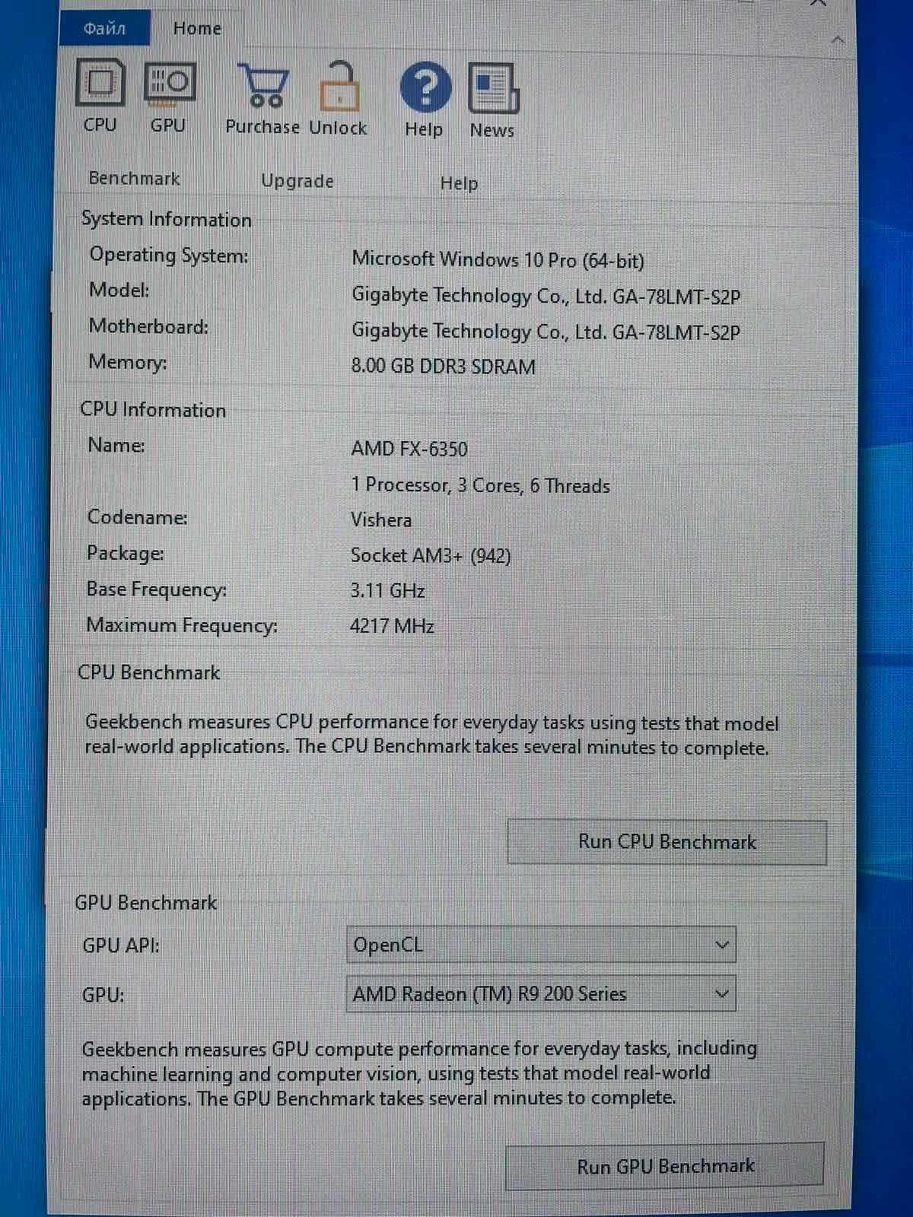The image size is (913, 1217).
Task: Expand the GPU API dropdown showing OpenCL
Action: 541,945
